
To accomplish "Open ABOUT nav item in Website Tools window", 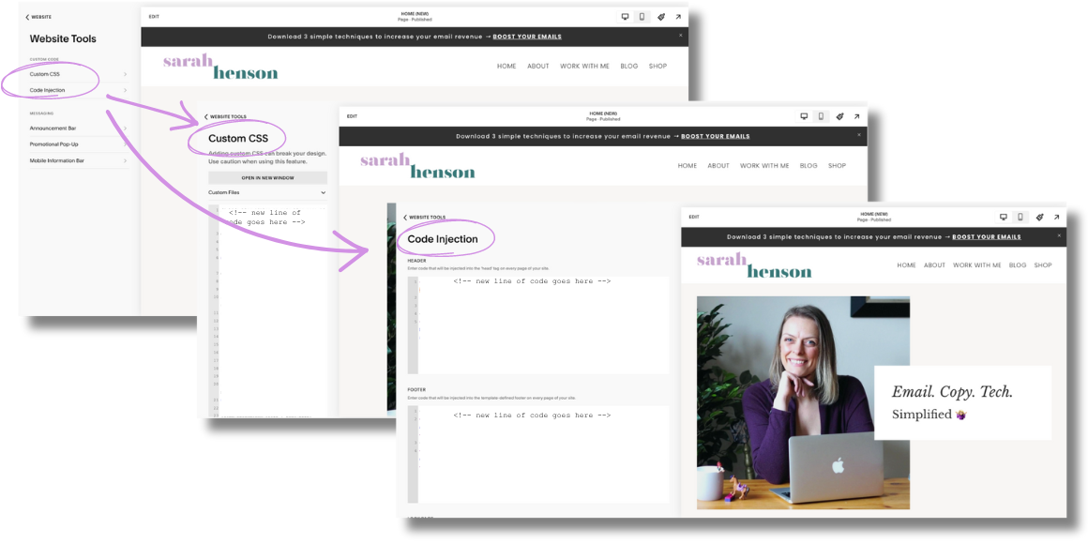I will (x=537, y=67).
